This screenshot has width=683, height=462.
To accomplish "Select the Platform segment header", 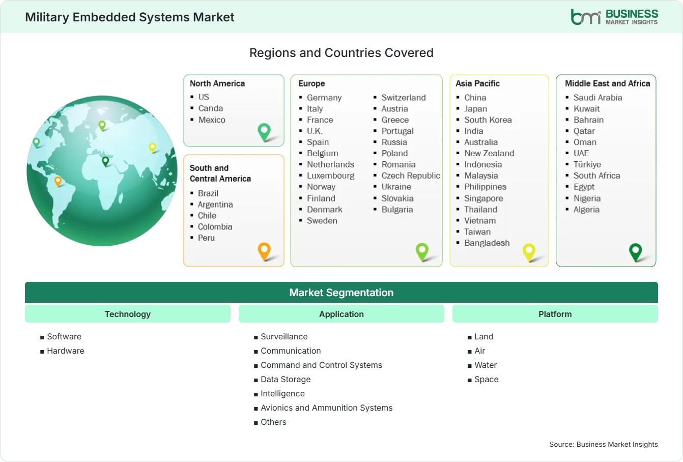I will pos(555,314).
